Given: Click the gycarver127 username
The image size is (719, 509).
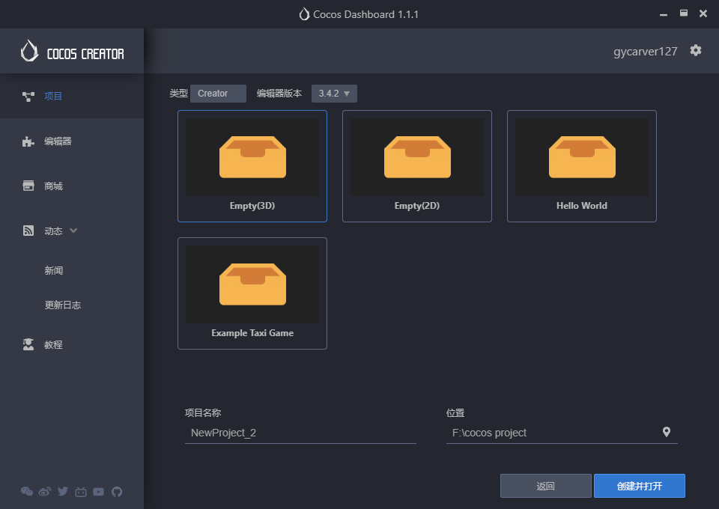Looking at the screenshot, I should click(645, 52).
